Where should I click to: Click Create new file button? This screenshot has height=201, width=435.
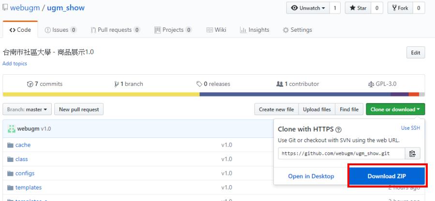point(276,109)
